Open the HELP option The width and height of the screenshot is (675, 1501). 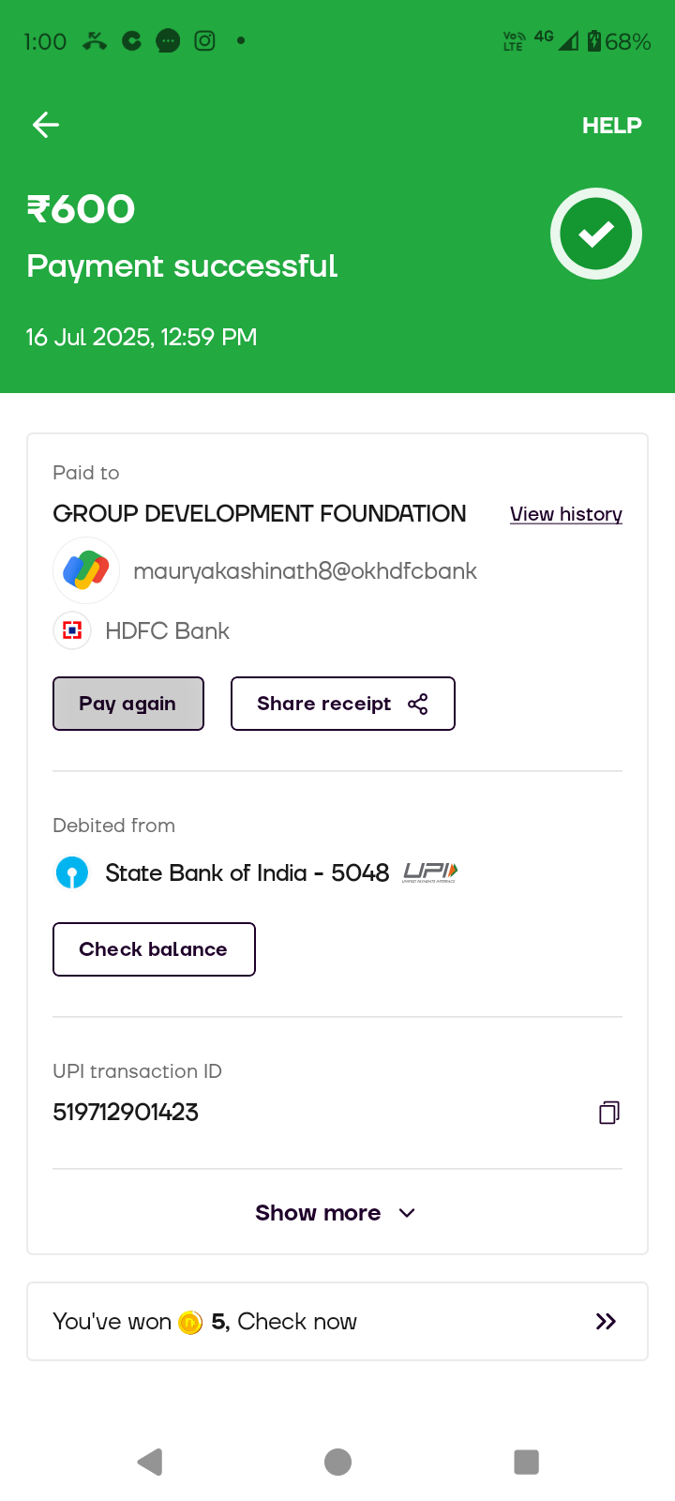[x=611, y=126]
